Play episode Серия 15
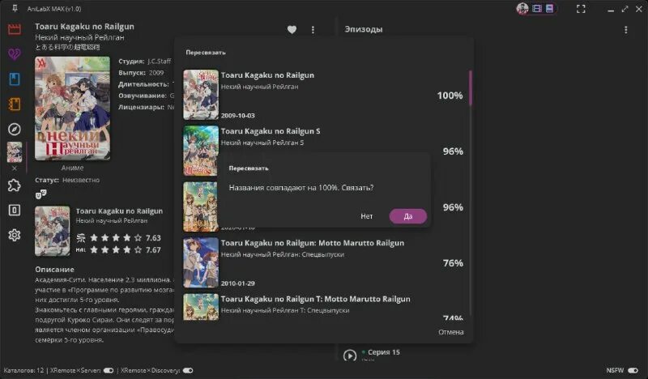Screen dimensions: 648x379 click(350, 356)
